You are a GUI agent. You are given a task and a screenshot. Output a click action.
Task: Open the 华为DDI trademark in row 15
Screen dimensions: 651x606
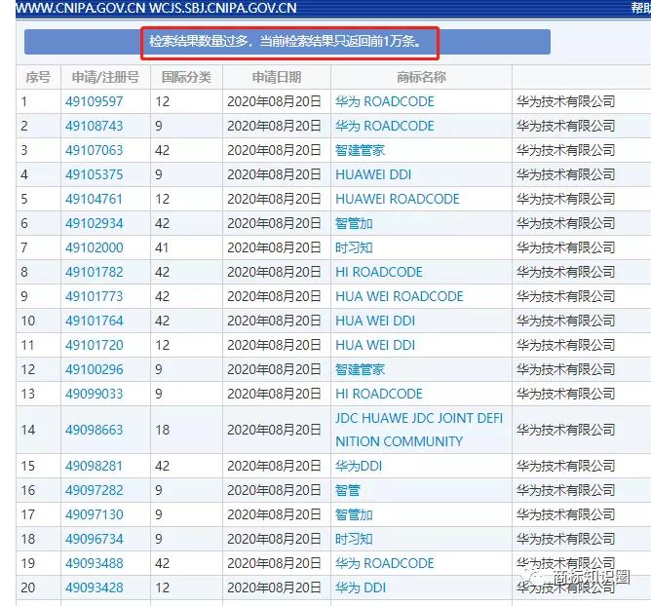coord(359,466)
